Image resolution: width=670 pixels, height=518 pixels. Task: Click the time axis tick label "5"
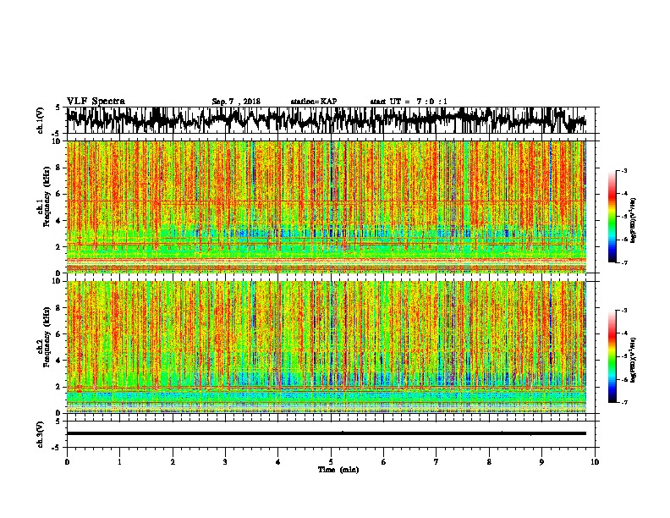click(331, 462)
